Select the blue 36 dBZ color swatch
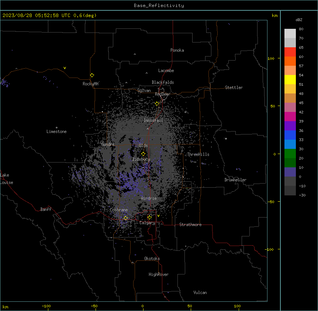 coord(290,135)
